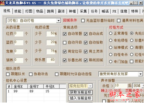This screenshot has height=103, width=144.
Task: Click the 坐标Y column header
Action: point(36,86)
